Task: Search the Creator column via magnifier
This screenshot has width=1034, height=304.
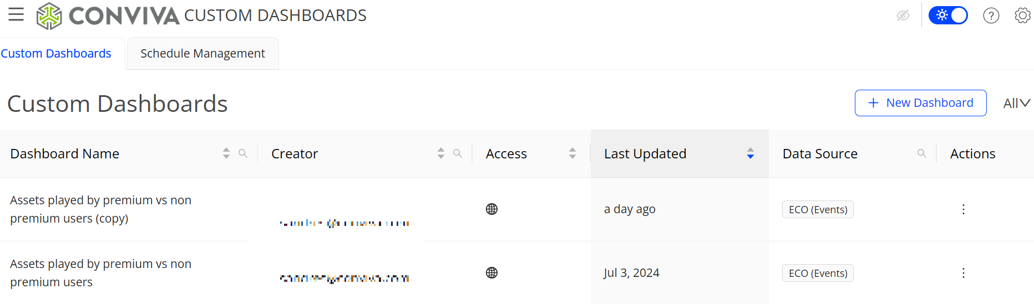Action: coord(458,153)
